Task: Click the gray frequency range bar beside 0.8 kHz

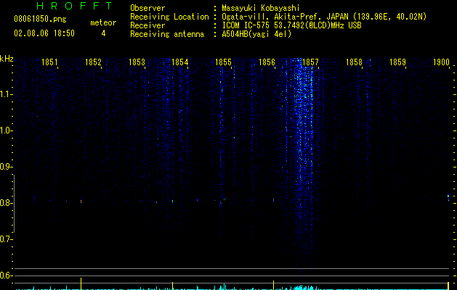Action: 14,203
